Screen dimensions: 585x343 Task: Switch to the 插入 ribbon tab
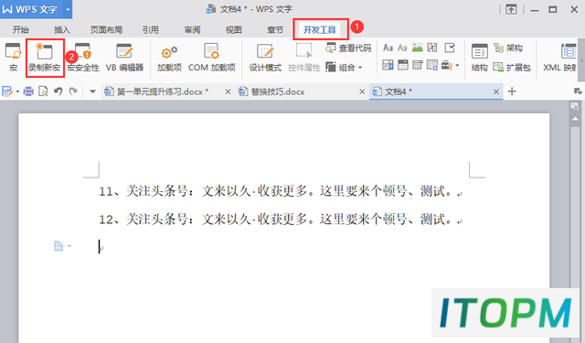(x=62, y=30)
